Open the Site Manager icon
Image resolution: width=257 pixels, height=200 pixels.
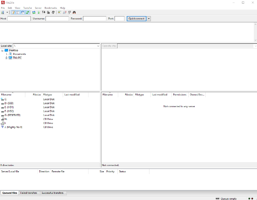click(x=3, y=12)
